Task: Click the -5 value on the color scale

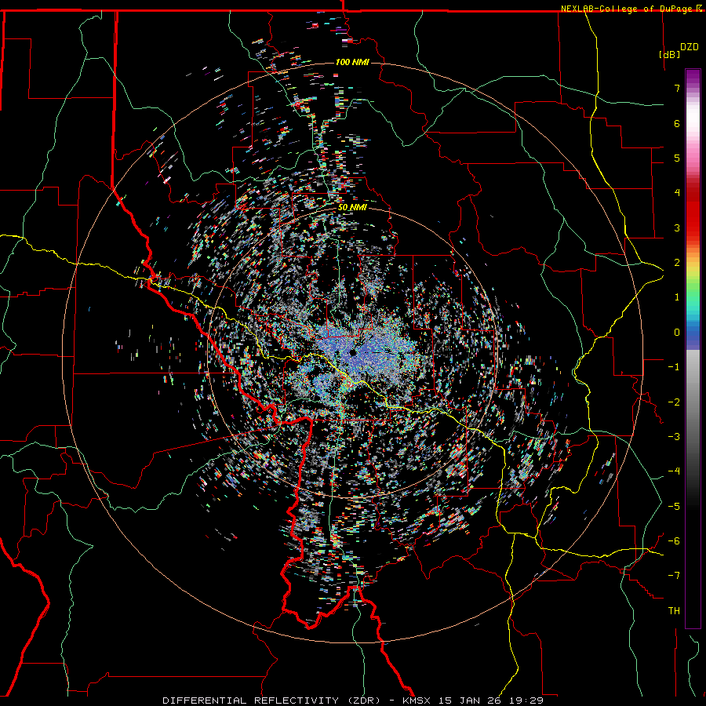Action: pyautogui.click(x=674, y=506)
